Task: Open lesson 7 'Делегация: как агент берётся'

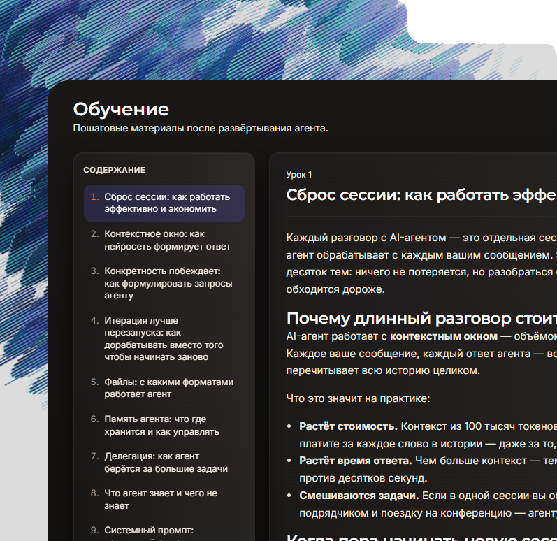Action: coord(164,462)
